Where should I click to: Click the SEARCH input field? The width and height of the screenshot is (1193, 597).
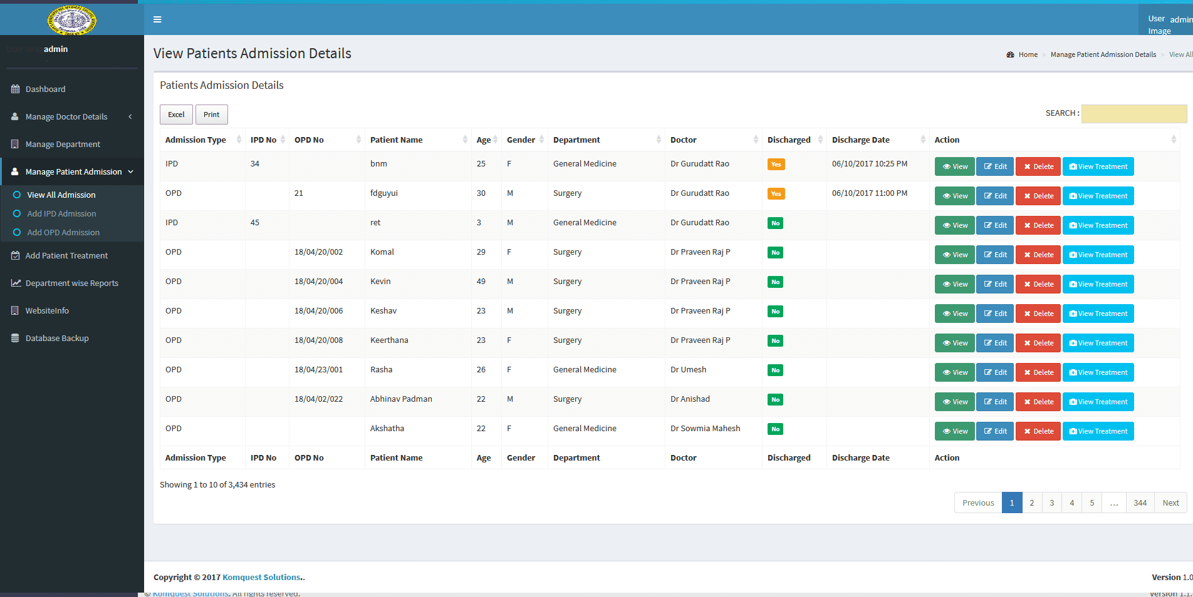pyautogui.click(x=1133, y=113)
